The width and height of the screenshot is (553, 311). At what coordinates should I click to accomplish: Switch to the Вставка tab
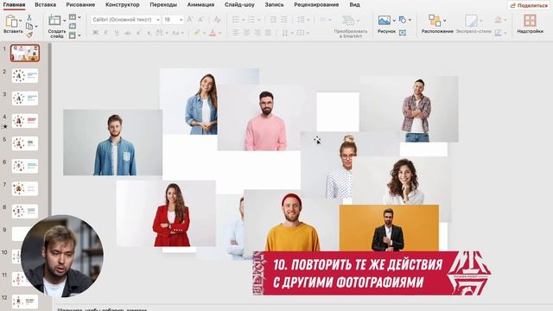pos(45,5)
